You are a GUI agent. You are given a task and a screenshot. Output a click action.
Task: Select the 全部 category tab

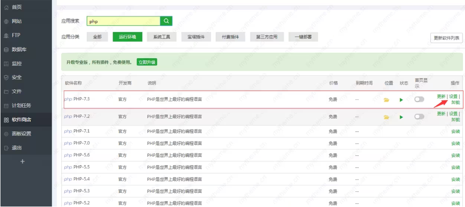(x=97, y=37)
